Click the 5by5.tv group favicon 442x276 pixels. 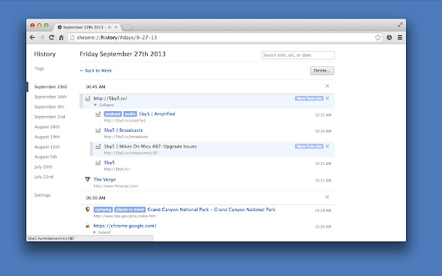(88, 99)
